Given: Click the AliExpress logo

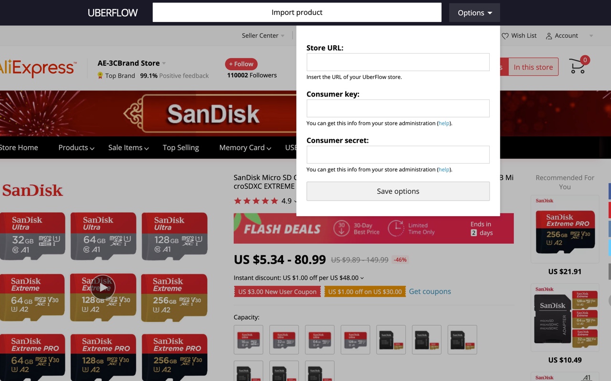Looking at the screenshot, I should coord(37,68).
